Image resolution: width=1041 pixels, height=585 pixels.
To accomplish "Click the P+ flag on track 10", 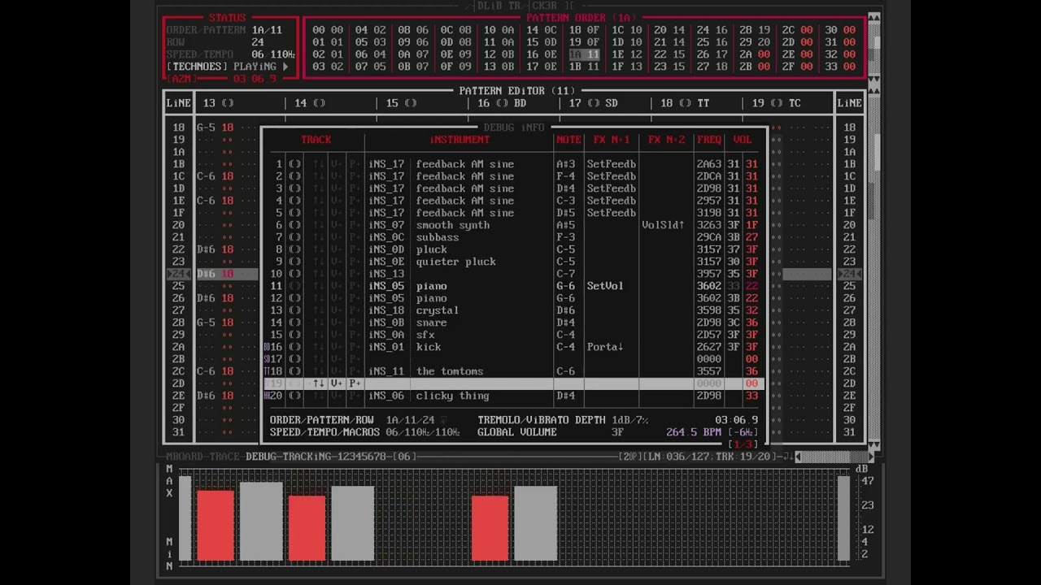I will pyautogui.click(x=355, y=274).
